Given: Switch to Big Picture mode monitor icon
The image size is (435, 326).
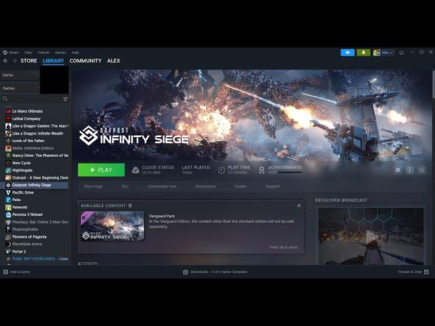Looking at the screenshot, I should [x=402, y=52].
